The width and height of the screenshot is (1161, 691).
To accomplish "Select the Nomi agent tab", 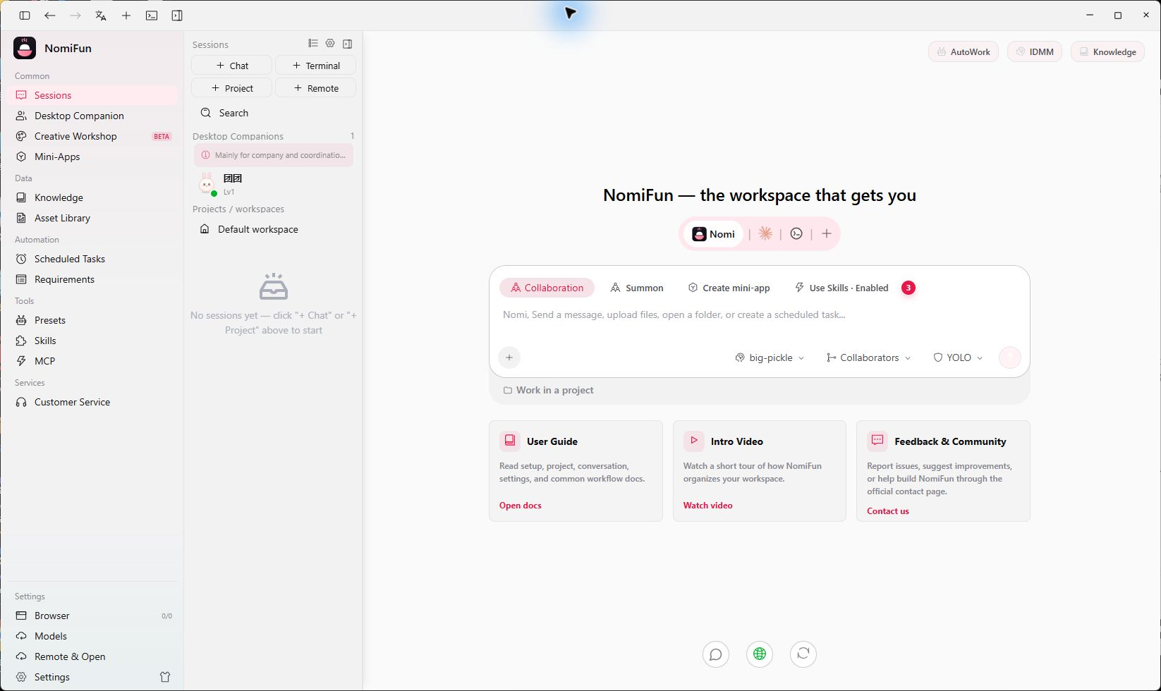I will click(714, 234).
